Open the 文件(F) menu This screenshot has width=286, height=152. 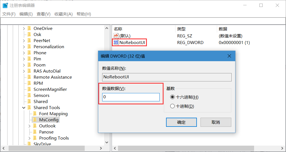click(x=9, y=14)
